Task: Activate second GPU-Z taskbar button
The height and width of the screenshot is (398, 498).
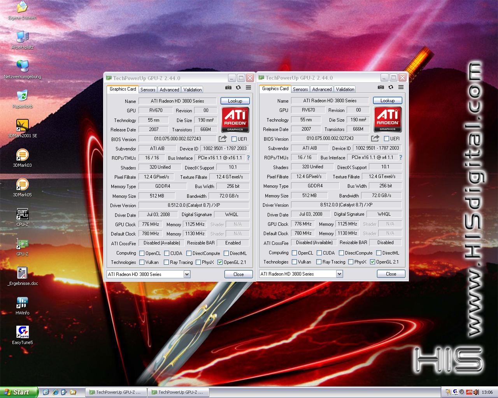Action: [178, 392]
